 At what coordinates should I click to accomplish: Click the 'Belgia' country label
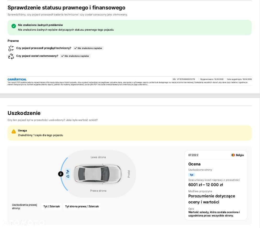(240, 155)
